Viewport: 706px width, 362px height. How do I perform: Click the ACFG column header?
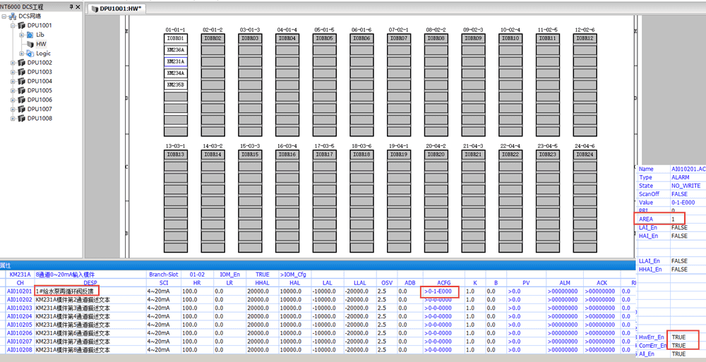point(444,283)
